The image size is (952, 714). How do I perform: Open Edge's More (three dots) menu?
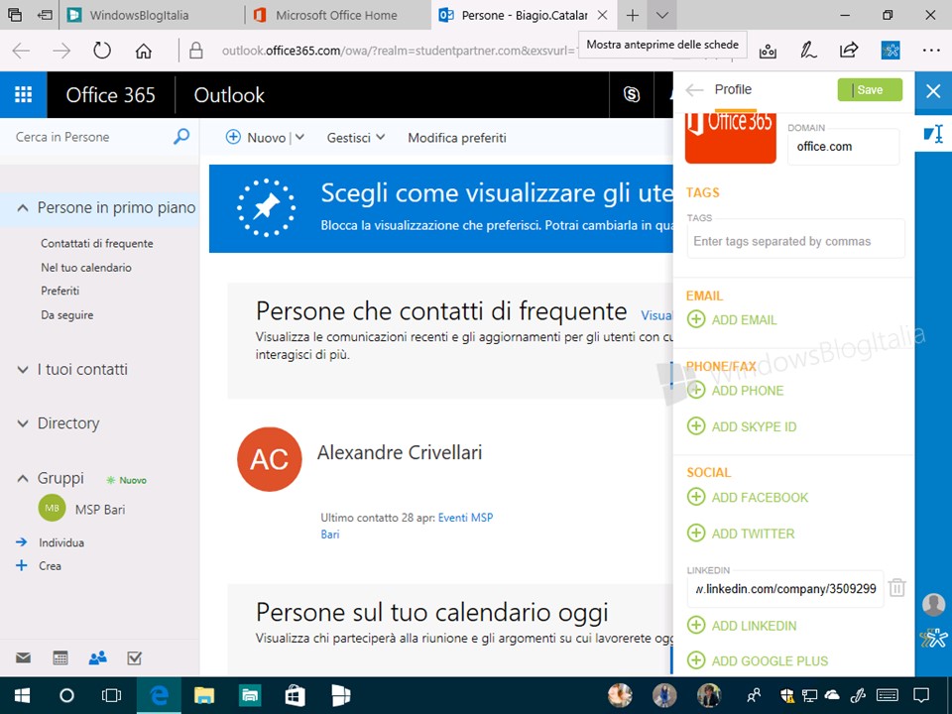[931, 50]
